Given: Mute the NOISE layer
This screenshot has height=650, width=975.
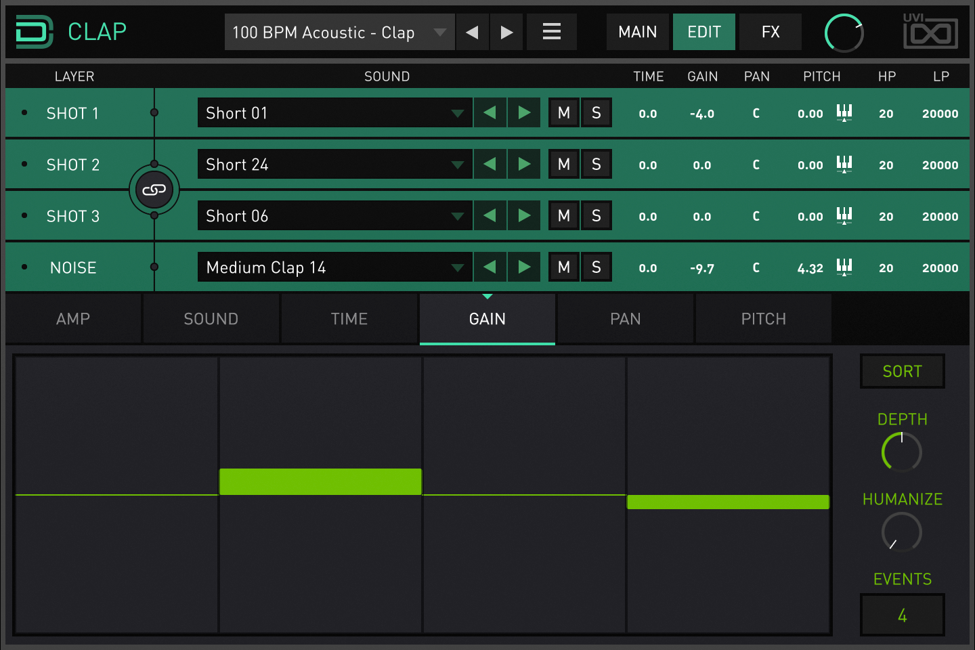Looking at the screenshot, I should 563,267.
